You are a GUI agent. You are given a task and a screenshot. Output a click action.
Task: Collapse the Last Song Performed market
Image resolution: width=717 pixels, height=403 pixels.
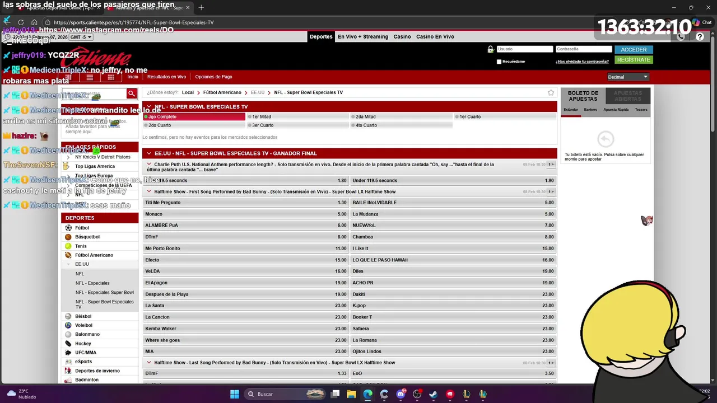(x=149, y=362)
